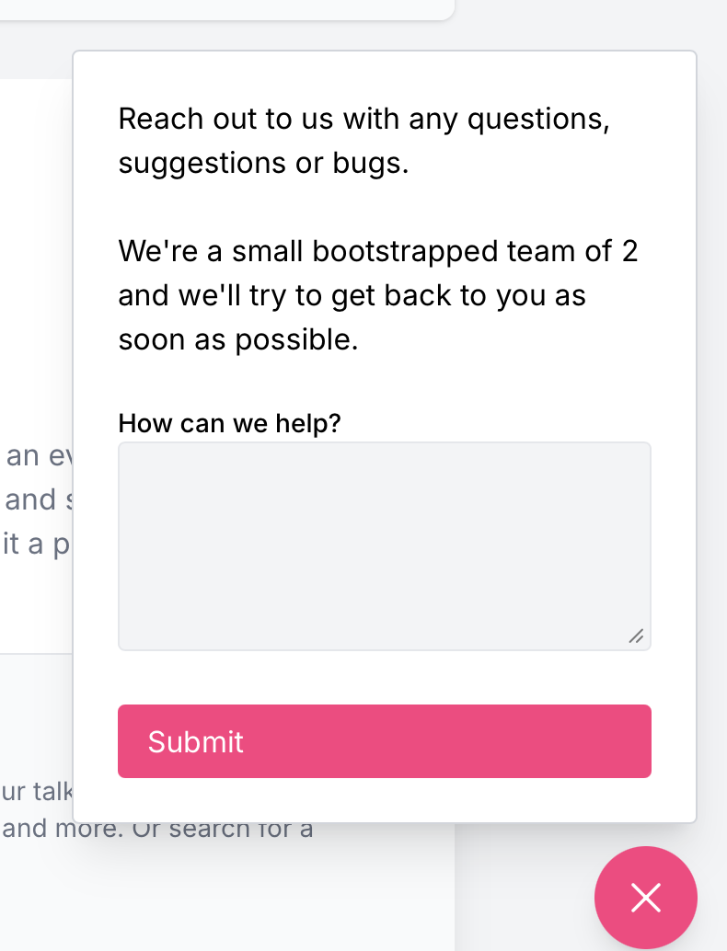Click the "Submit" label text on the pink bar
The width and height of the screenshot is (727, 951).
(x=196, y=741)
